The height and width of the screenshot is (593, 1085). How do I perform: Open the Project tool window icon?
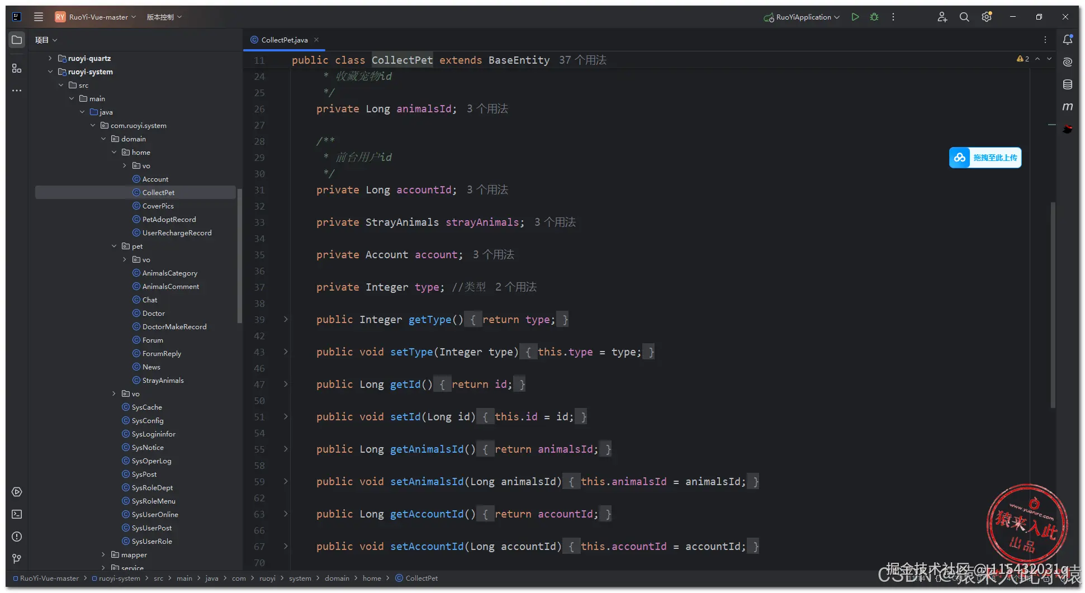[17, 40]
